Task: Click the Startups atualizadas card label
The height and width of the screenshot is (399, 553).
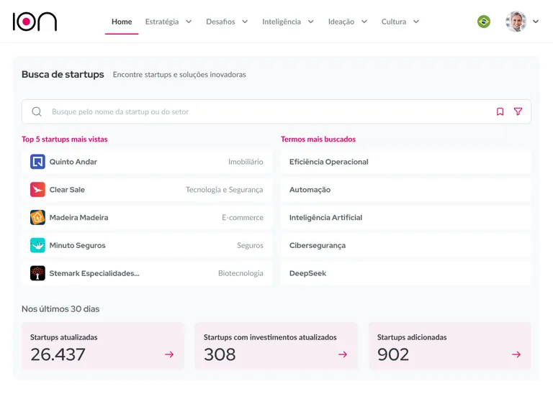Action: 64,337
